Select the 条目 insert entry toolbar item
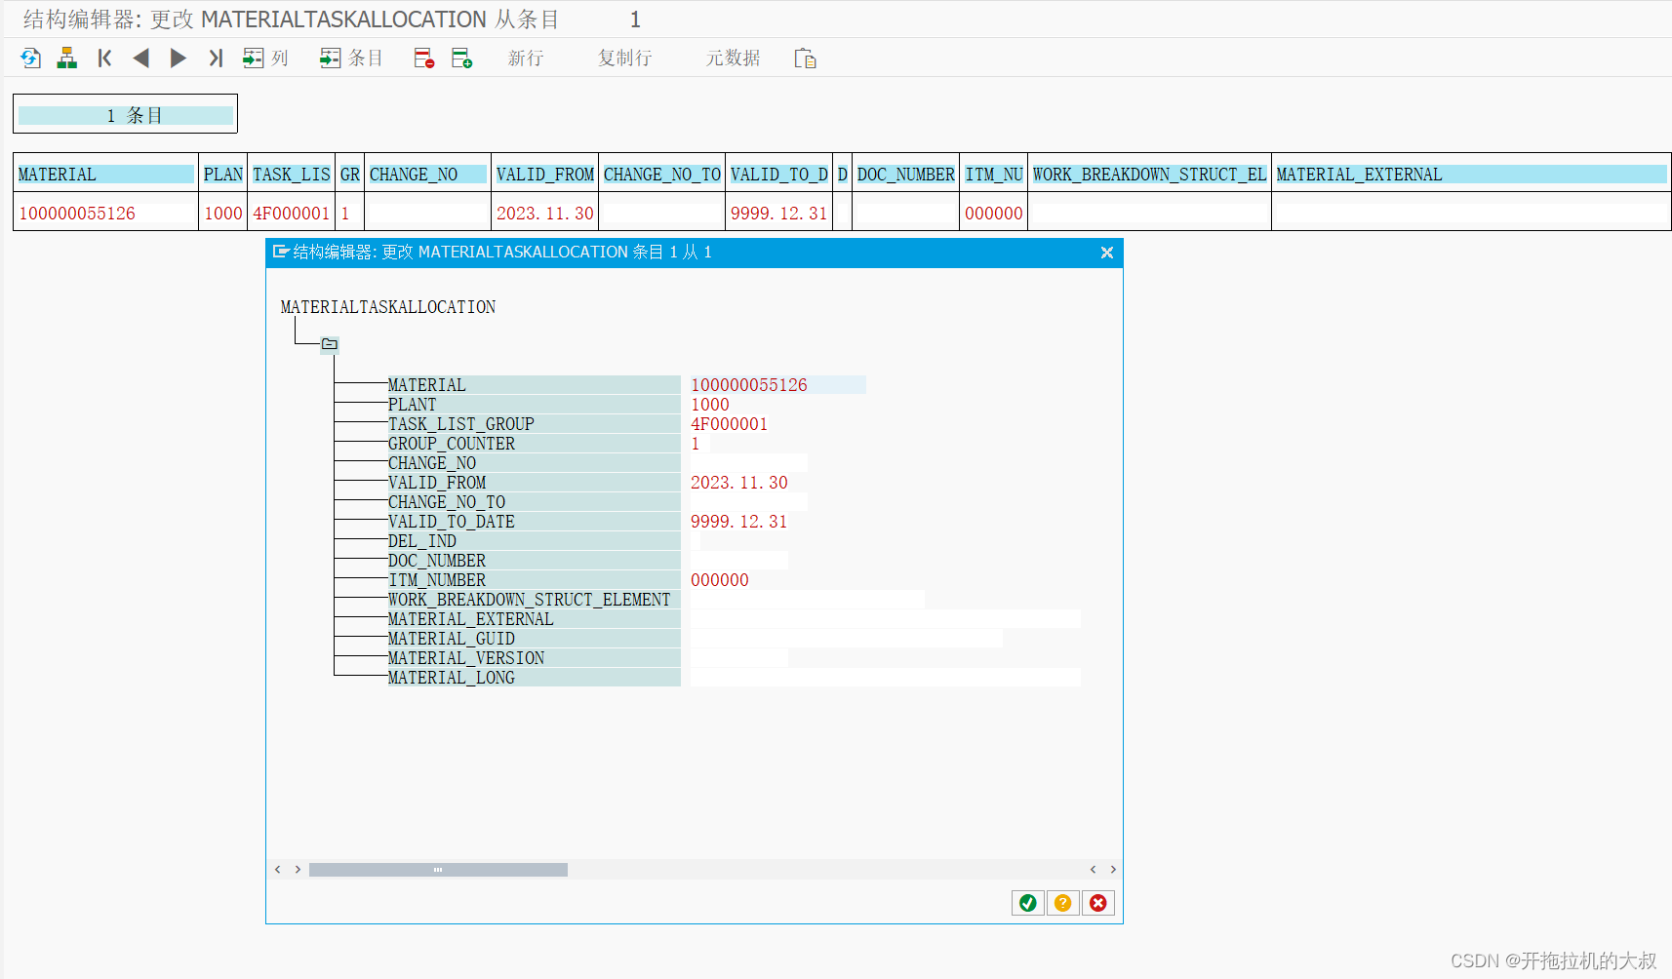Viewport: 1672px width, 979px height. [351, 58]
